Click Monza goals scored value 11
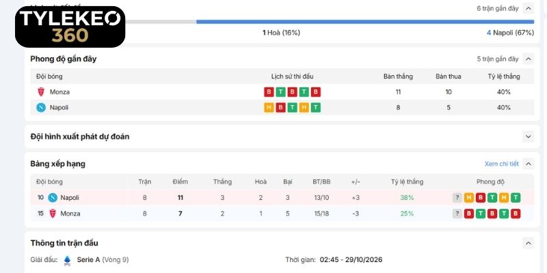The height and width of the screenshot is (273, 547). [398, 92]
